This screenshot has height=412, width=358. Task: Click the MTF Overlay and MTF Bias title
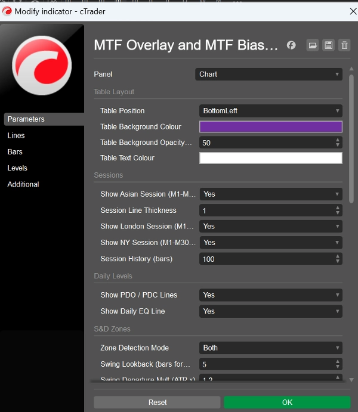click(186, 45)
